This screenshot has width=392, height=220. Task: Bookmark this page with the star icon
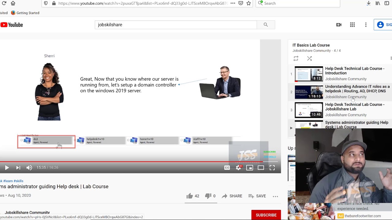pyautogui.click(x=249, y=3)
